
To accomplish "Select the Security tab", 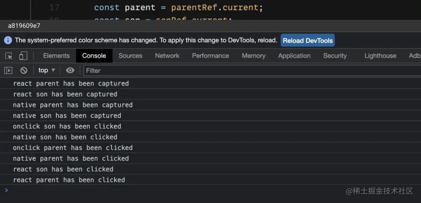I will (x=335, y=56).
